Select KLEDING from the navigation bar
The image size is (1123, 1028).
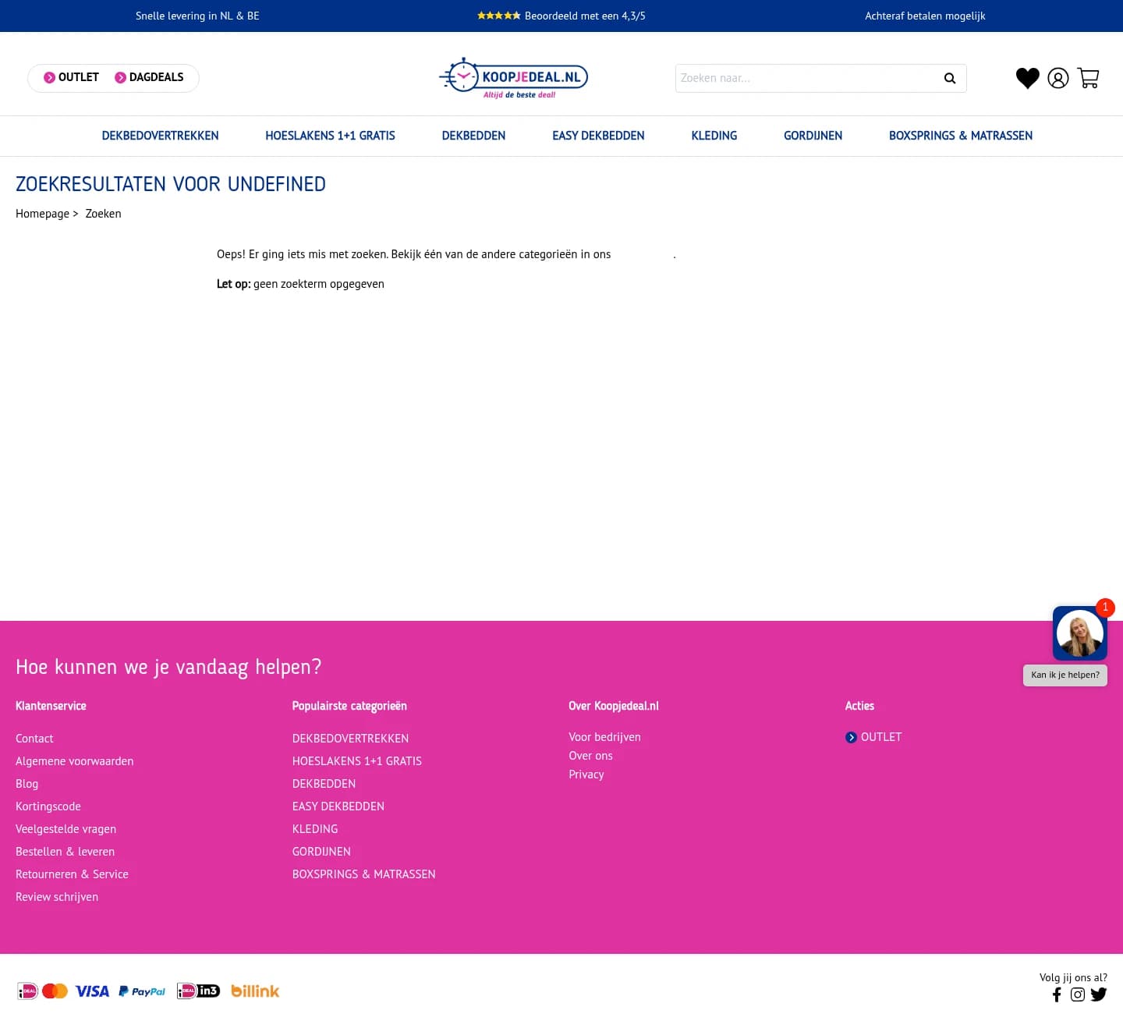click(x=714, y=136)
